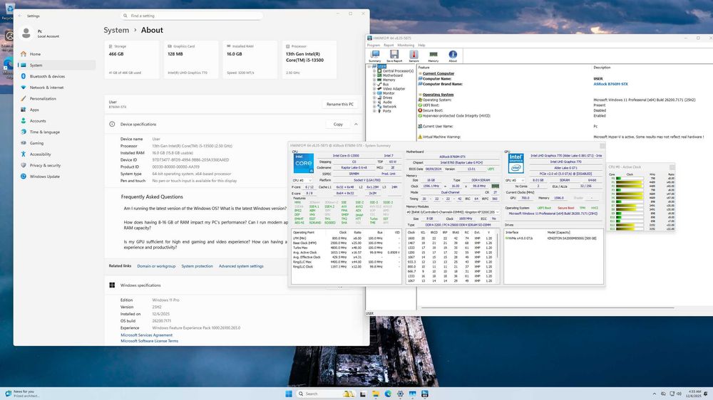Open Network & internet settings
713x400 pixels.
click(56, 88)
